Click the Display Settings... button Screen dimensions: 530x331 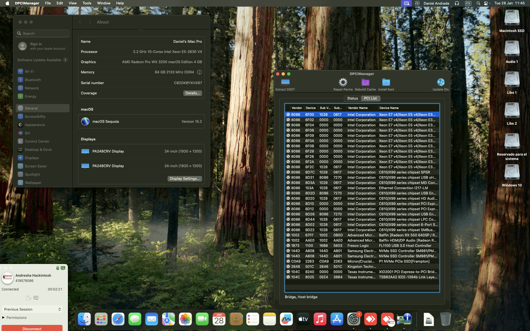[185, 179]
